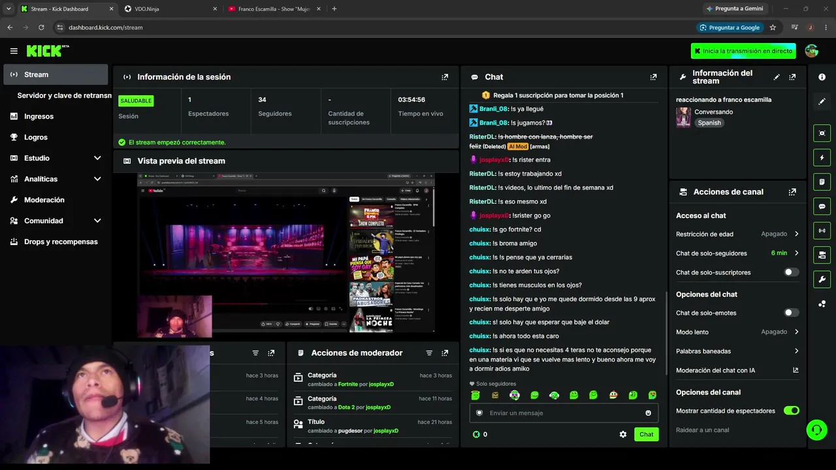The height and width of the screenshot is (470, 836).
Task: Open the emote picker in the message box
Action: click(x=648, y=413)
